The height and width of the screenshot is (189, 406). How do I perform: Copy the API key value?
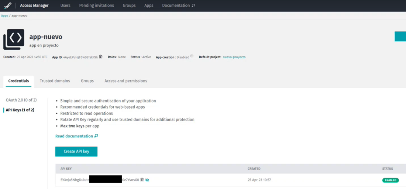point(142,180)
